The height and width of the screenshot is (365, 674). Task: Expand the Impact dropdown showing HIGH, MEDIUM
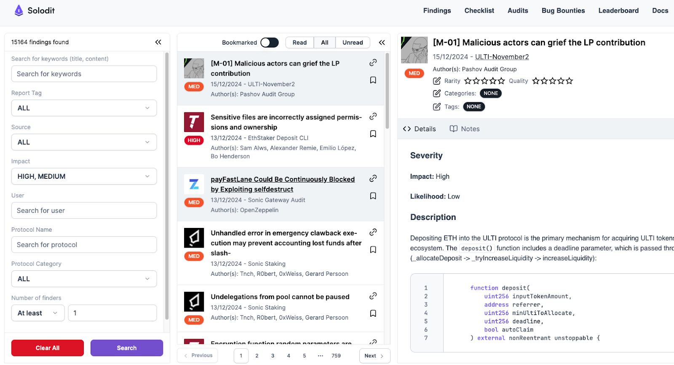(x=84, y=177)
